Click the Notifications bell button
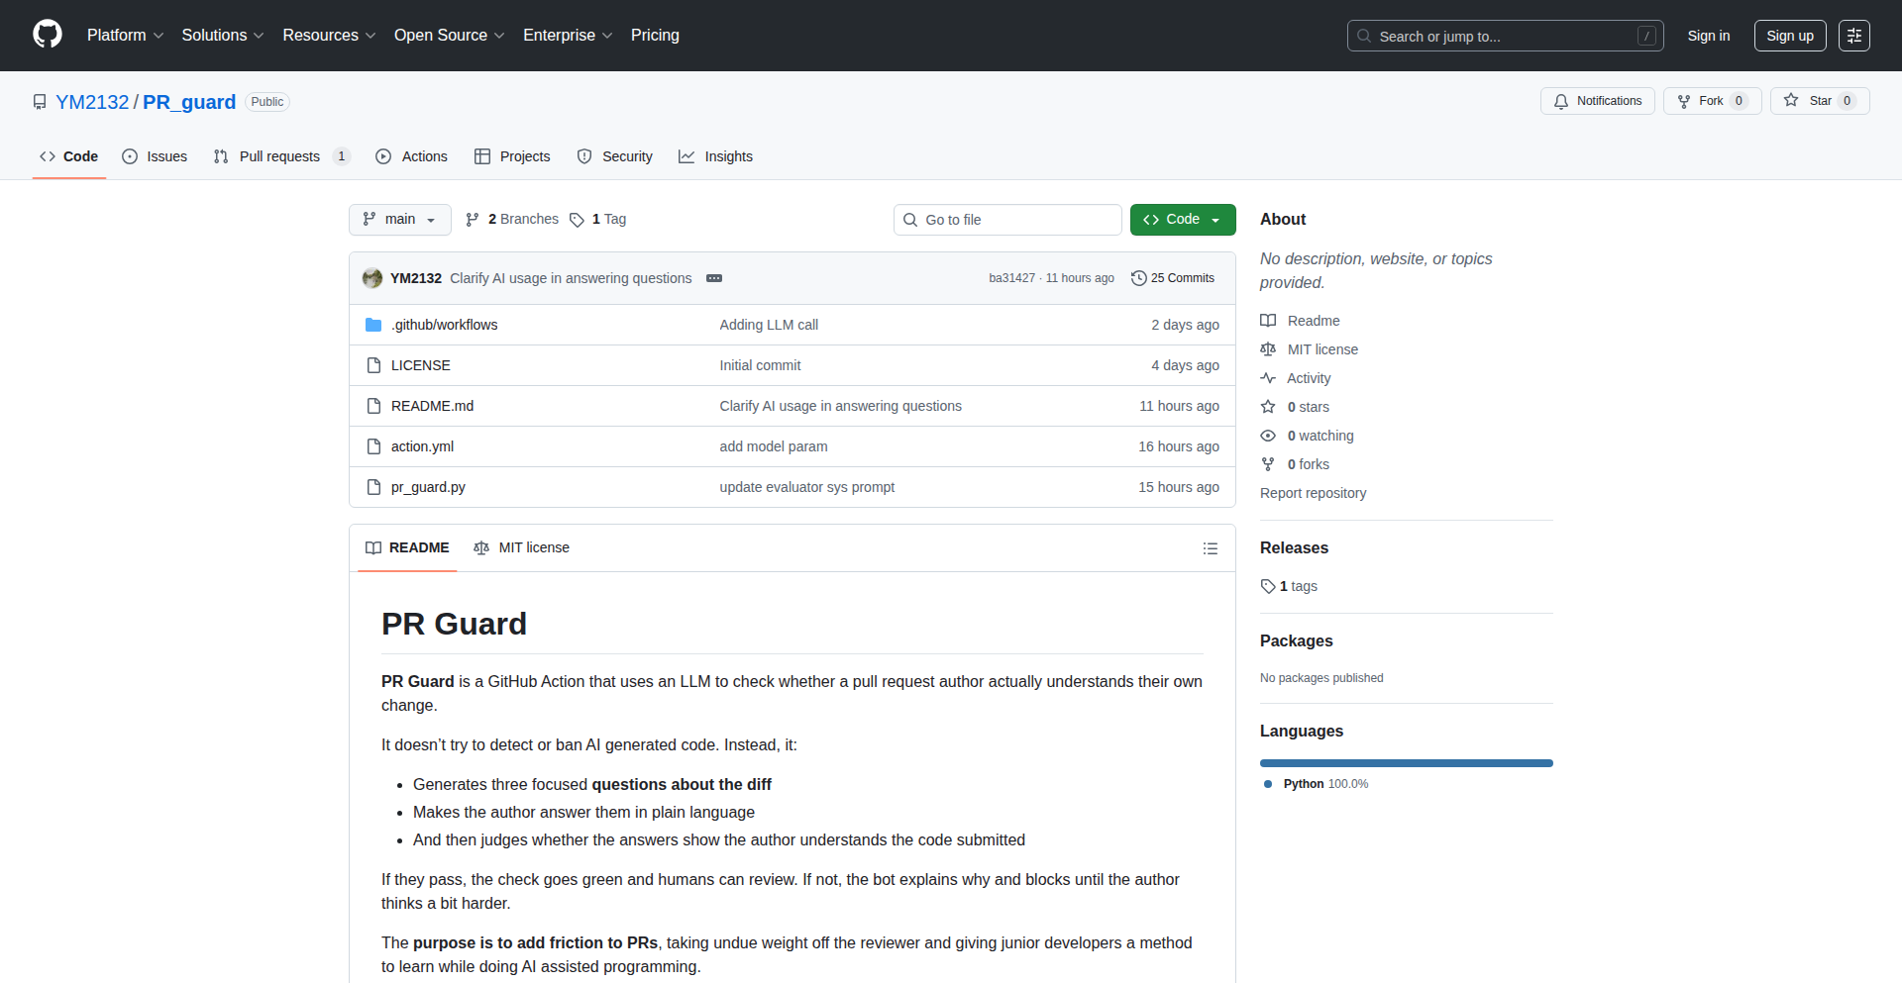The height and width of the screenshot is (983, 1902). 1597,101
